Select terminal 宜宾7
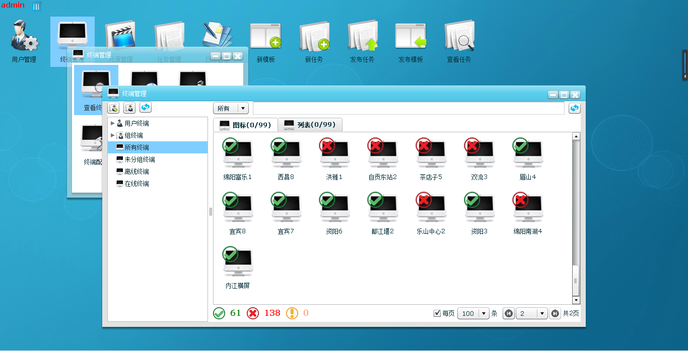The width and height of the screenshot is (688, 351). click(286, 213)
